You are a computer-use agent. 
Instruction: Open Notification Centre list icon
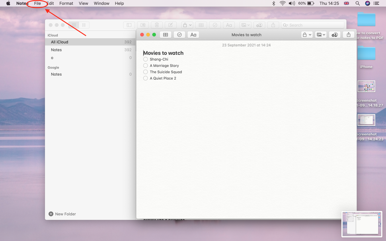[376, 4]
